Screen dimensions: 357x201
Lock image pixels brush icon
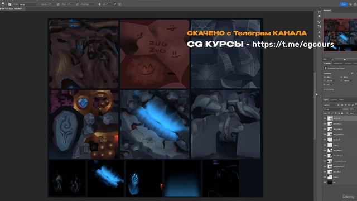click(332, 113)
